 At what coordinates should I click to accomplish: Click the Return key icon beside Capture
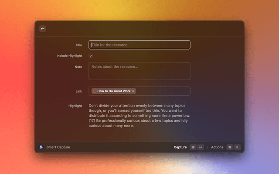tap(201, 147)
